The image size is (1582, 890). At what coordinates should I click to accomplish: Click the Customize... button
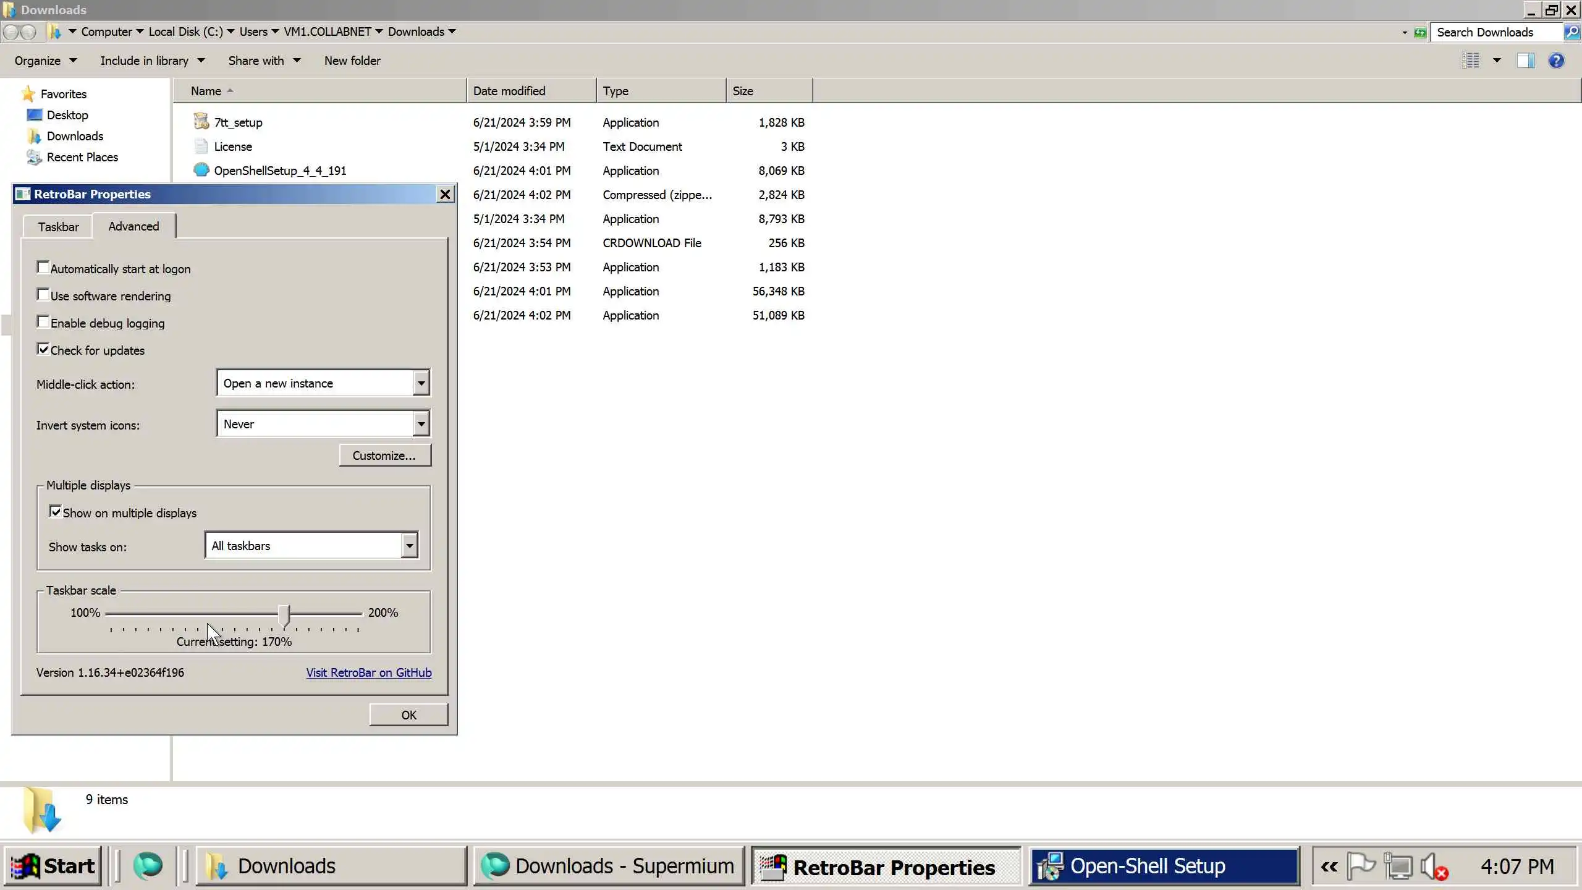click(384, 456)
